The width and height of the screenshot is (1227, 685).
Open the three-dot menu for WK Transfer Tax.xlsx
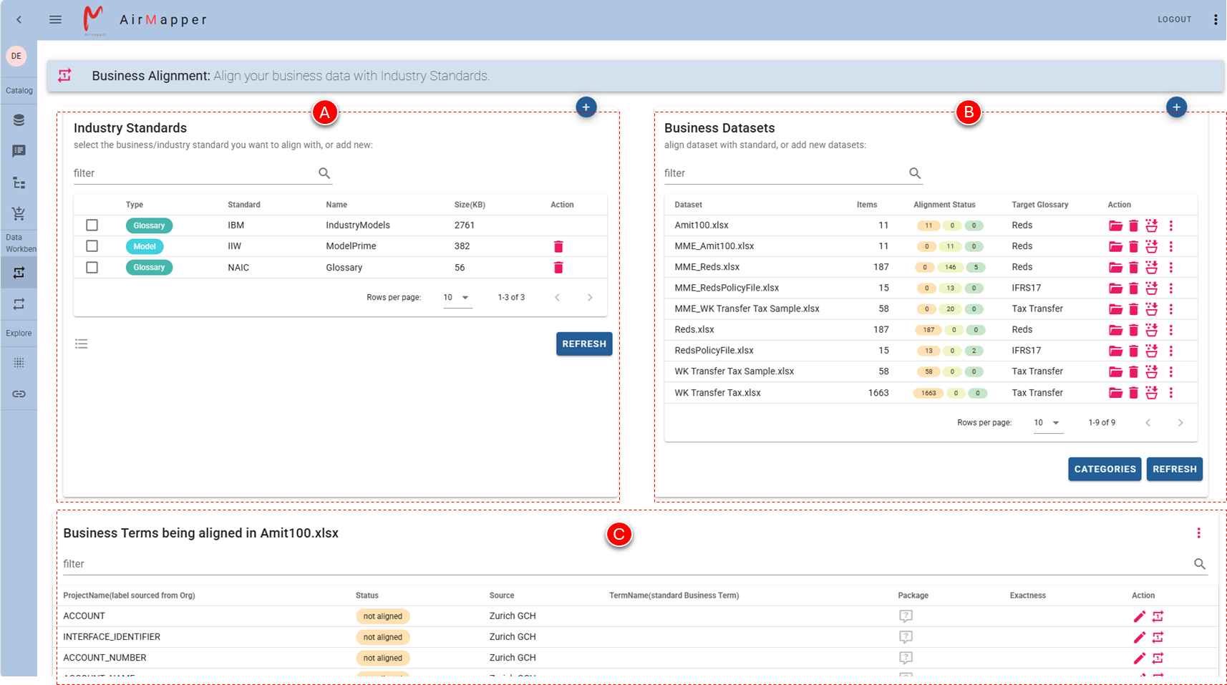point(1172,393)
